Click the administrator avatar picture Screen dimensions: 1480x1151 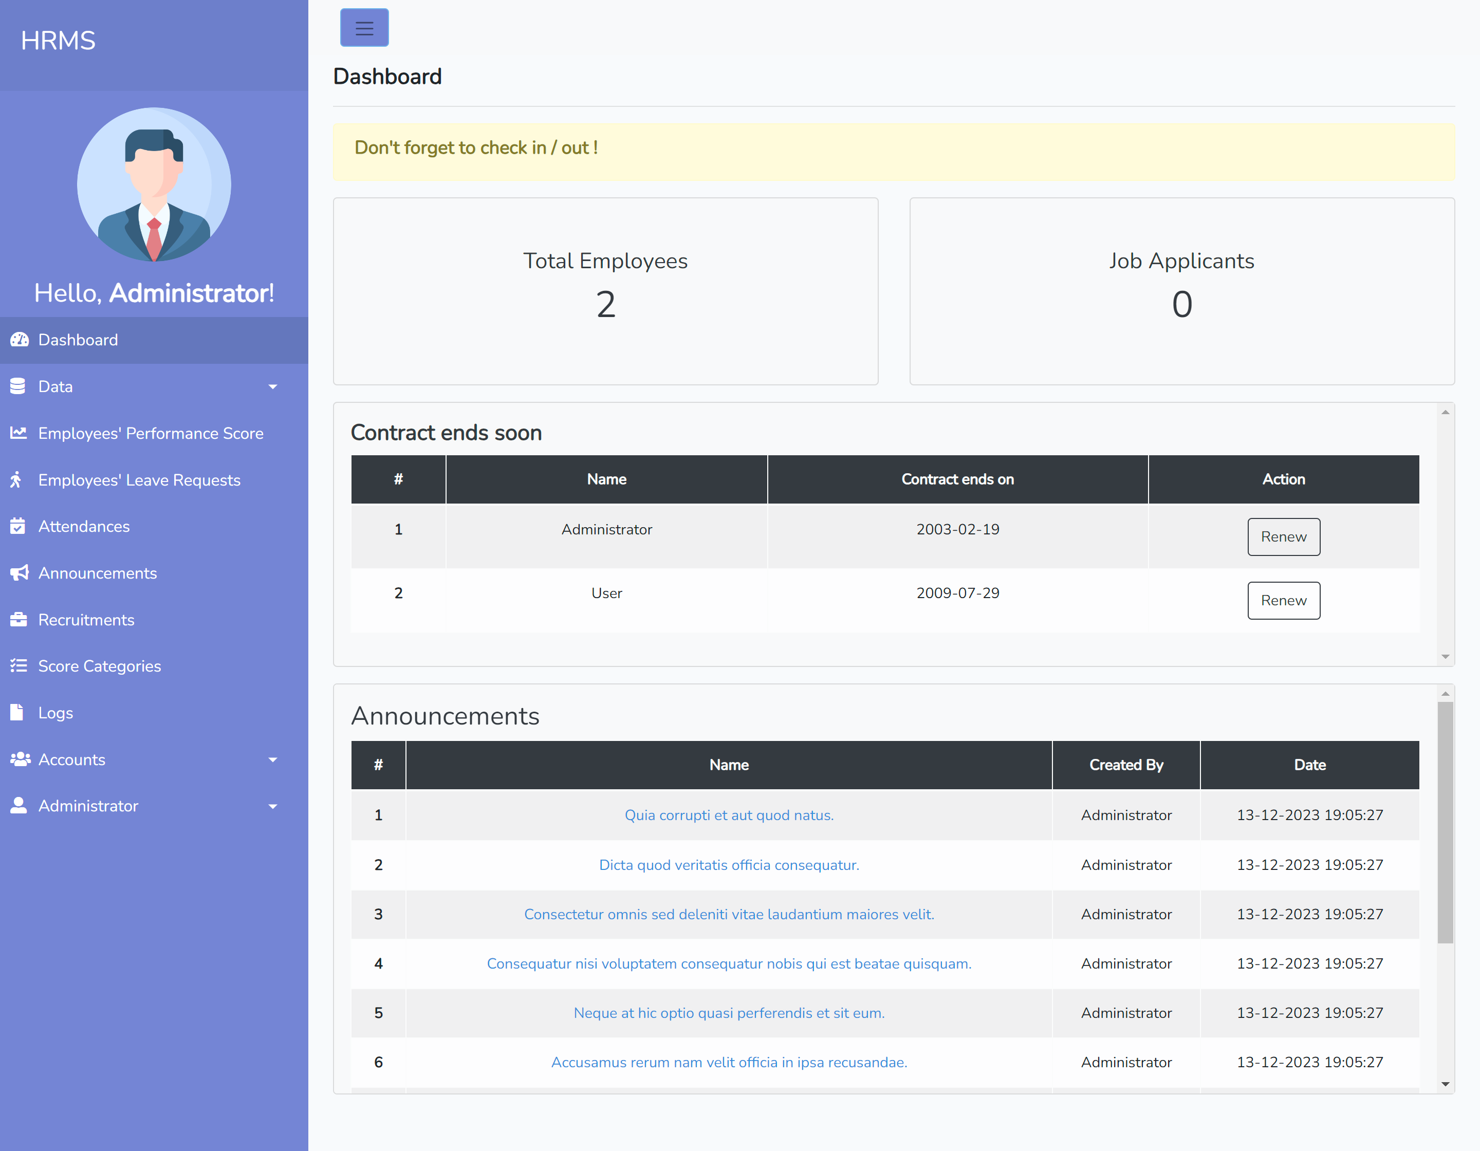tap(154, 184)
